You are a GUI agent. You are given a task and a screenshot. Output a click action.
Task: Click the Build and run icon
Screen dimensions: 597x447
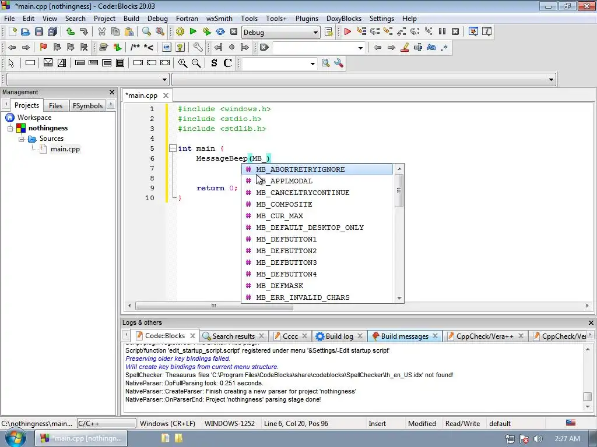point(207,31)
